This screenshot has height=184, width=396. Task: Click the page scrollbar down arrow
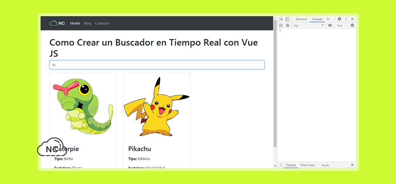[x=275, y=166]
